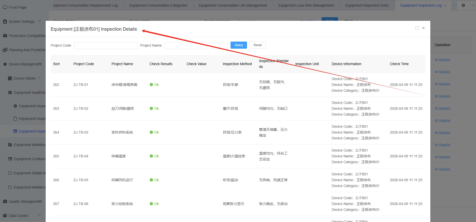This screenshot has width=476, height=222.
Task: Open Equipment Consumables Life Management tab
Action: tap(233, 5)
